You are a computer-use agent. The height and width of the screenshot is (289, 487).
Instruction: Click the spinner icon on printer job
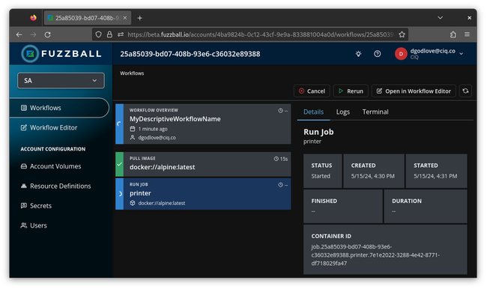pyautogui.click(x=120, y=194)
